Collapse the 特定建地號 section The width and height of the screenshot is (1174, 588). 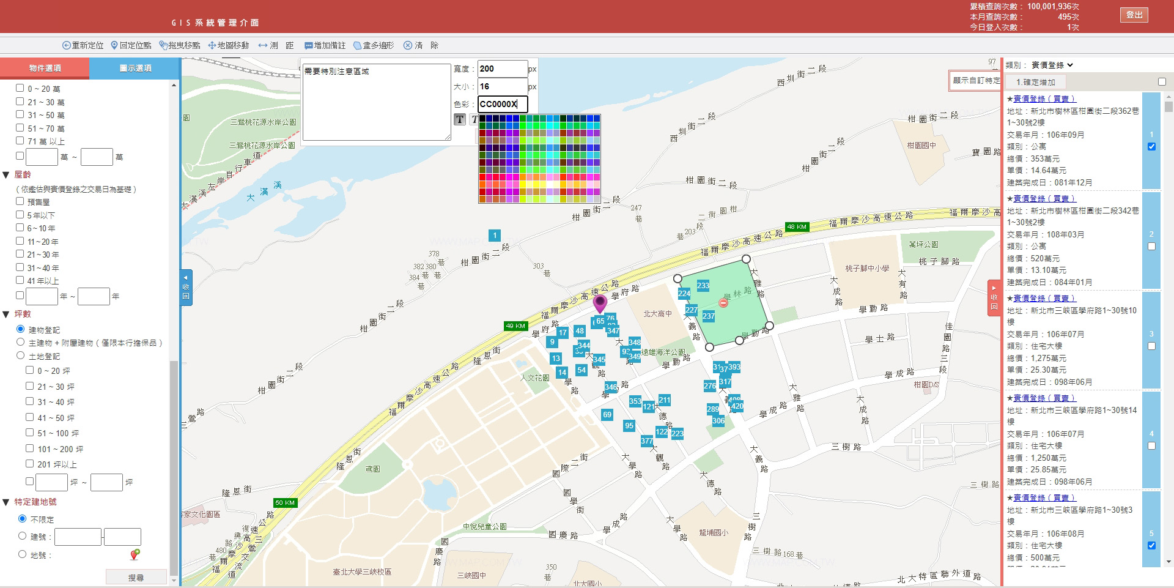tap(6, 502)
